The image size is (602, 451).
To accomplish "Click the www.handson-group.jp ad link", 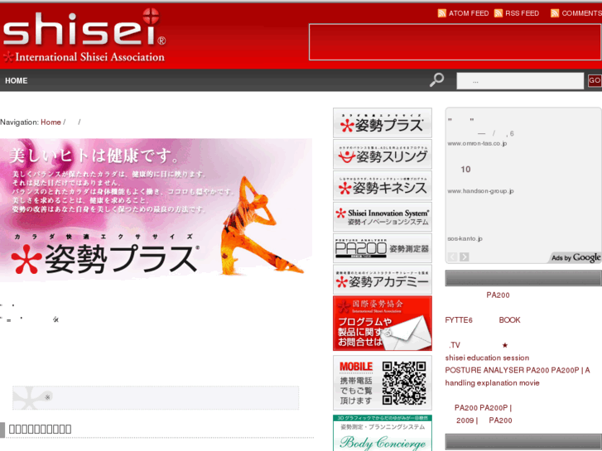I will (480, 191).
